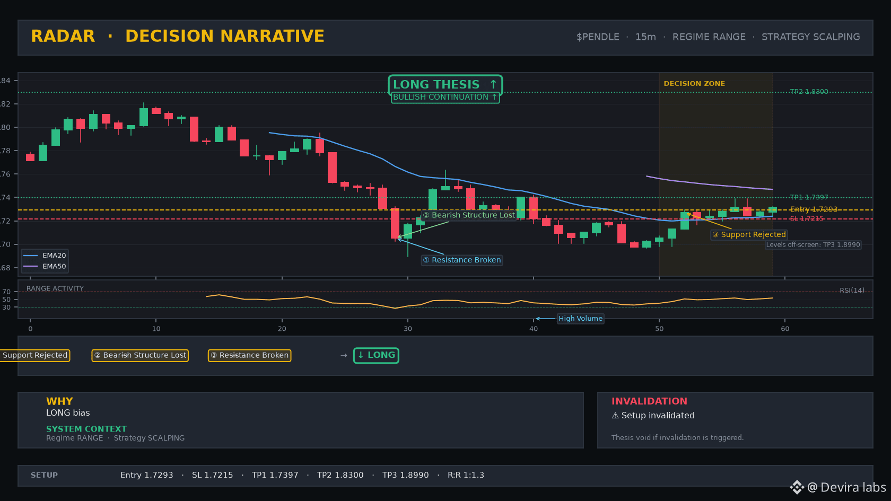Click the INVALIDATION heading
The width and height of the screenshot is (891, 501).
(x=649, y=401)
